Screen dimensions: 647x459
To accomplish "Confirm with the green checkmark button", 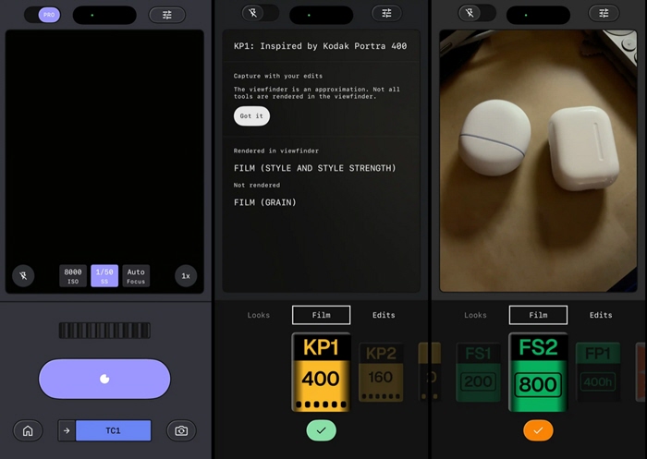I will coord(321,430).
